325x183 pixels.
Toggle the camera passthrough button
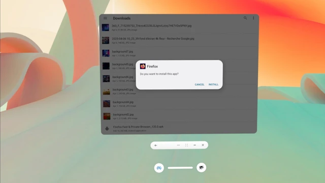tap(201, 167)
